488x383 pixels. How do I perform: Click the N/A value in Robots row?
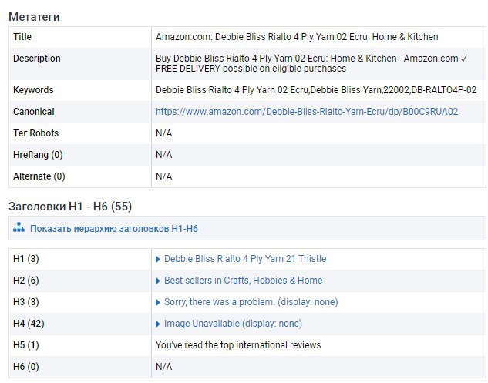pos(163,133)
